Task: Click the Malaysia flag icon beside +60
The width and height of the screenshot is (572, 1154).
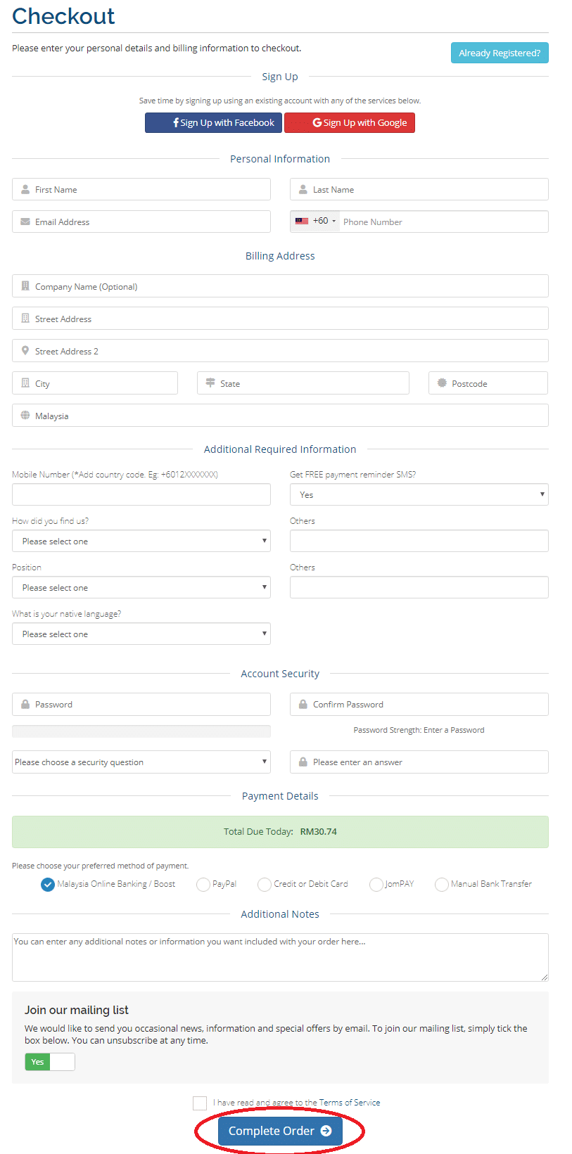Action: tap(302, 221)
